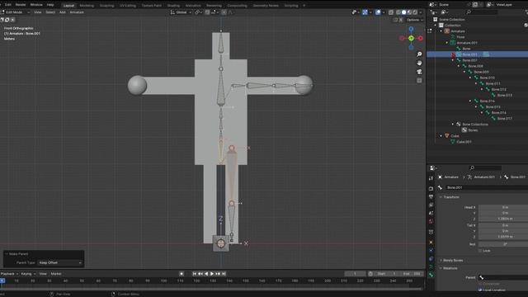Click the Play animation button

click(212, 274)
